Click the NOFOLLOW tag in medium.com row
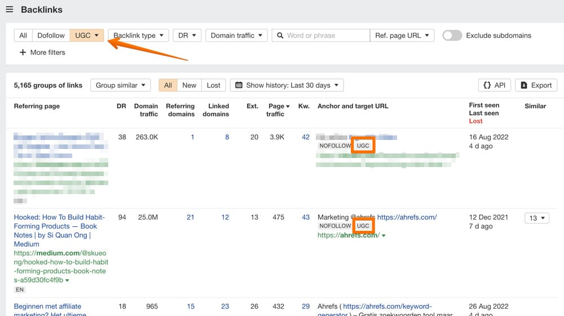 click(335, 226)
